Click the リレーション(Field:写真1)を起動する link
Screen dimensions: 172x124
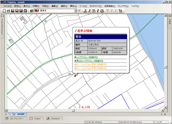[x=90, y=64]
